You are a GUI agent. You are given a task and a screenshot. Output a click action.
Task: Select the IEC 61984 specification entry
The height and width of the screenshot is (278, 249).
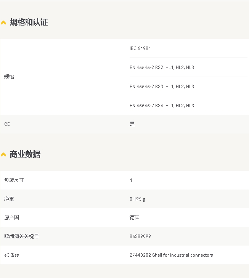click(140, 48)
